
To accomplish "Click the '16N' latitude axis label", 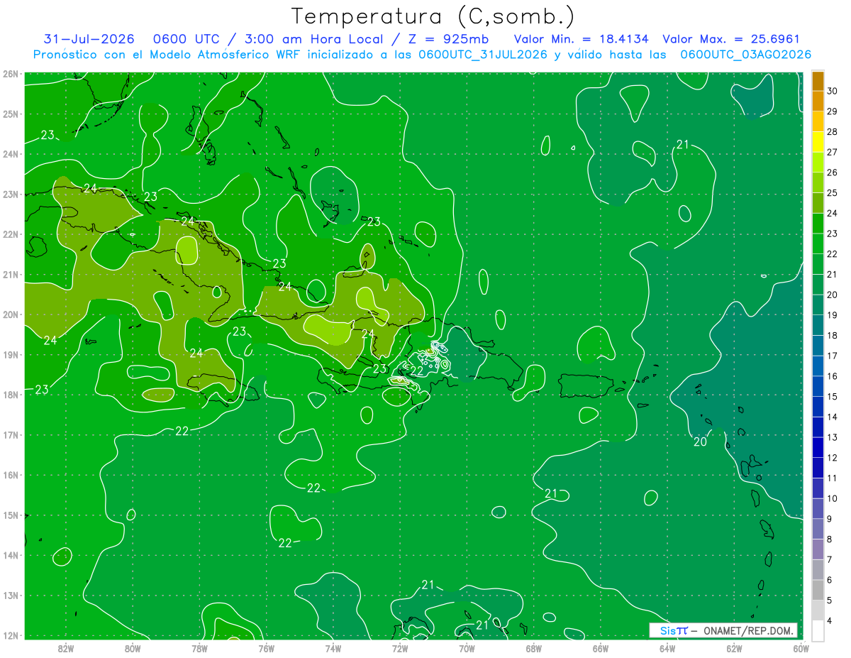I will pos(11,475).
